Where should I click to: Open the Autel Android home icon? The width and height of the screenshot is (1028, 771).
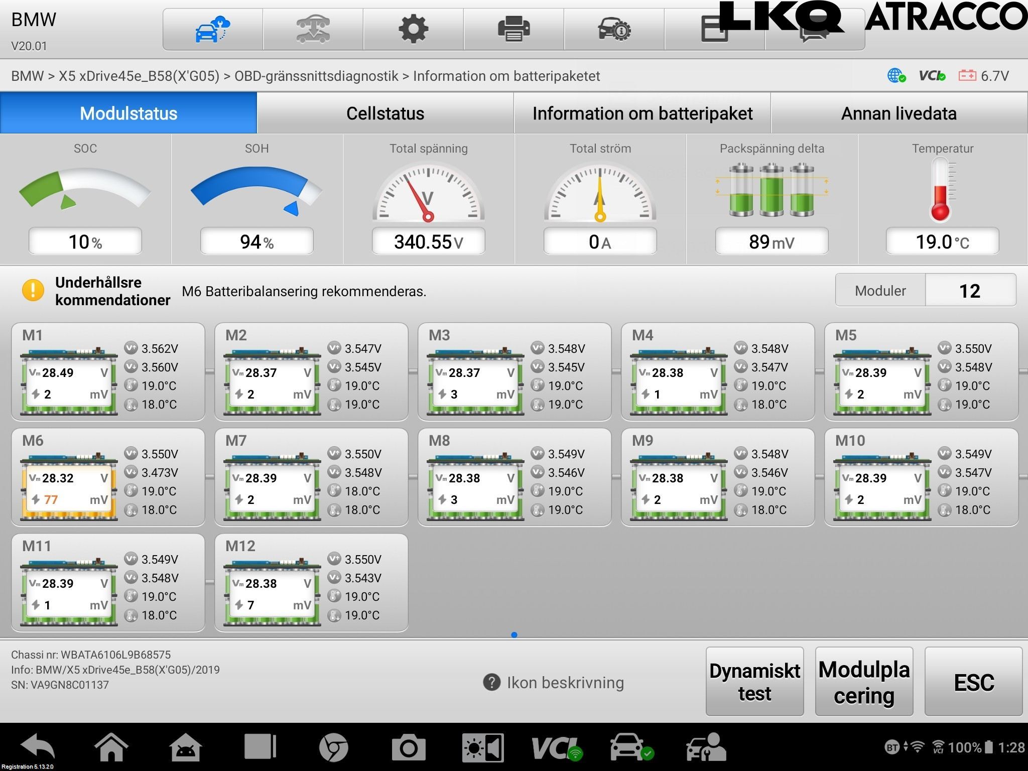[x=186, y=747]
